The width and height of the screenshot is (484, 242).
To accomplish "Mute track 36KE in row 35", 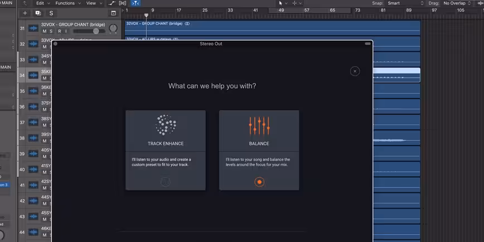I will click(45, 94).
